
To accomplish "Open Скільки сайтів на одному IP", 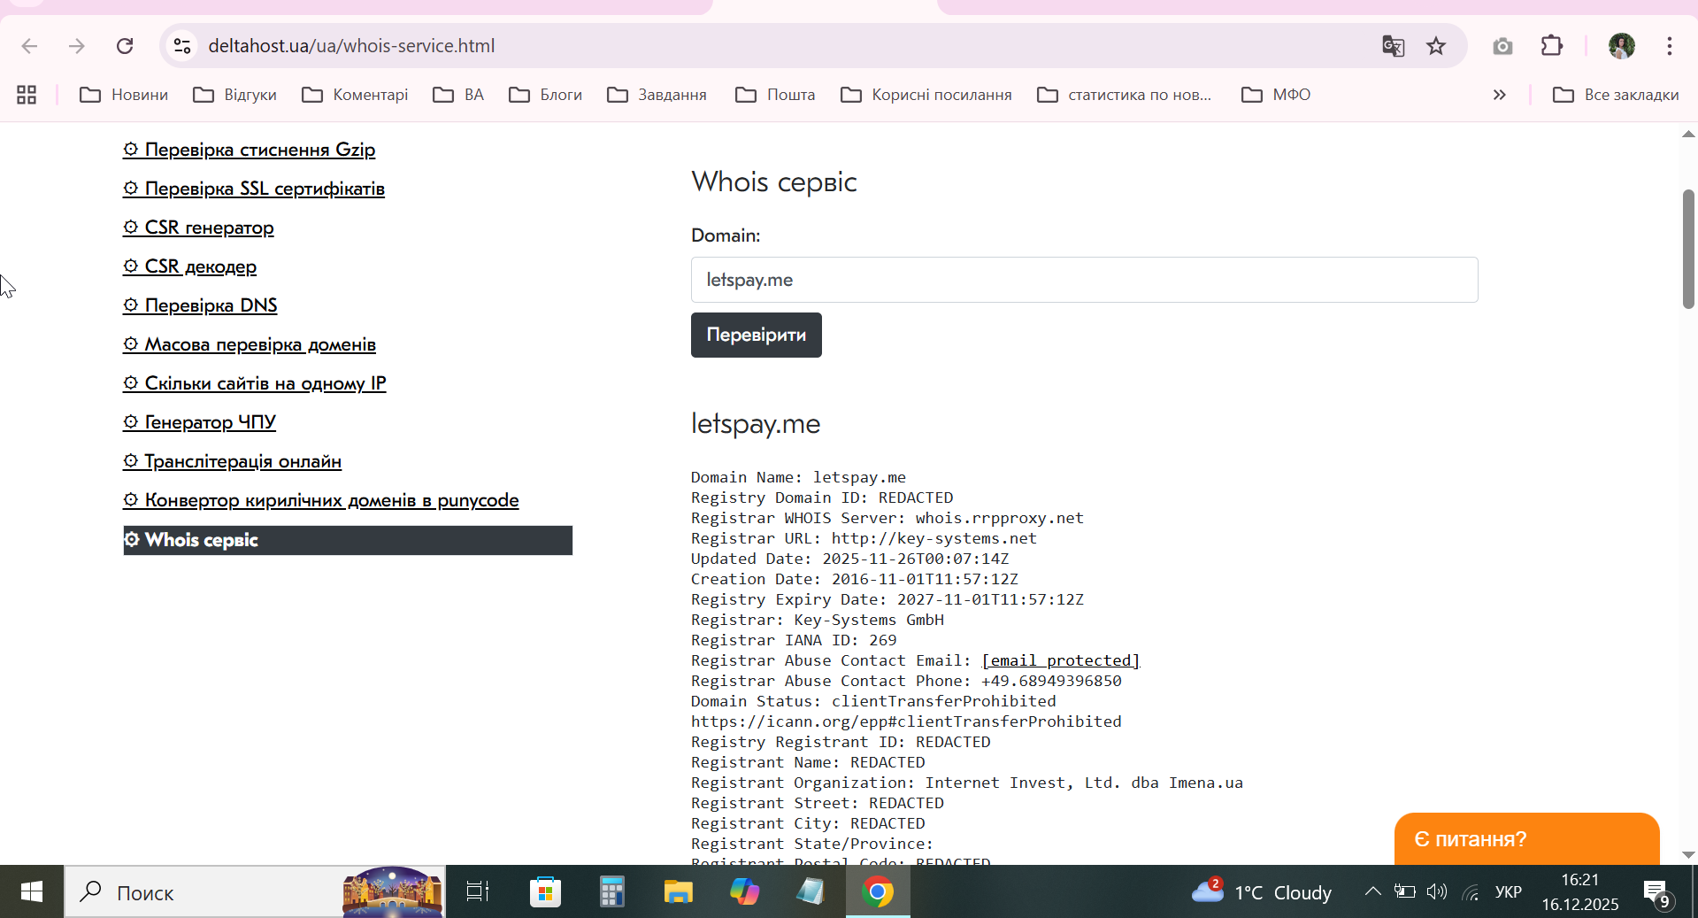I will pyautogui.click(x=255, y=383).
